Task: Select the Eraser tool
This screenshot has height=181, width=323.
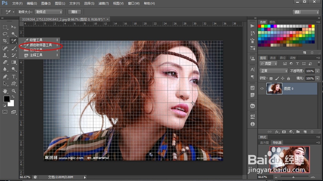Action: coord(5,62)
